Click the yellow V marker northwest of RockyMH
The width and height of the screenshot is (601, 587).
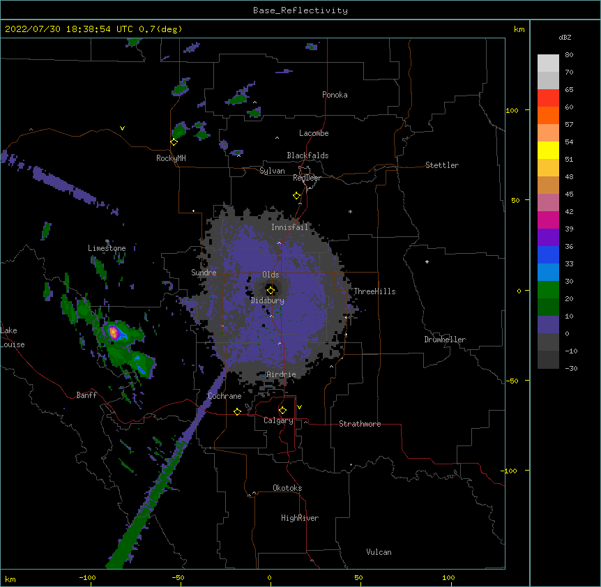pyautogui.click(x=122, y=128)
